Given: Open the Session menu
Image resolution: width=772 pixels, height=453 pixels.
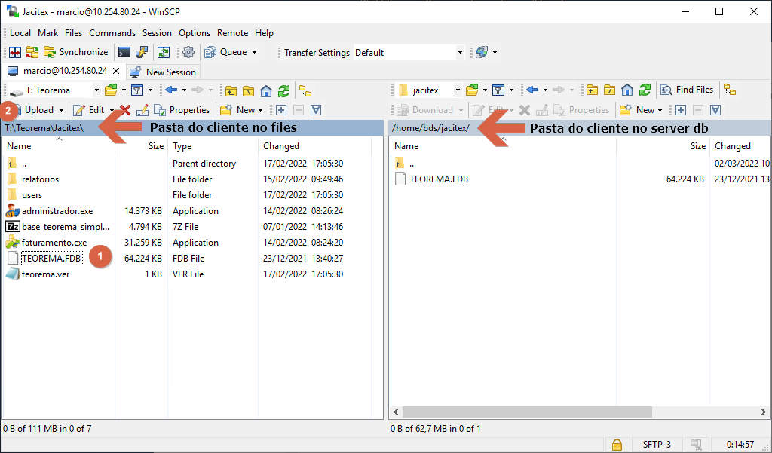Looking at the screenshot, I should pyautogui.click(x=157, y=33).
